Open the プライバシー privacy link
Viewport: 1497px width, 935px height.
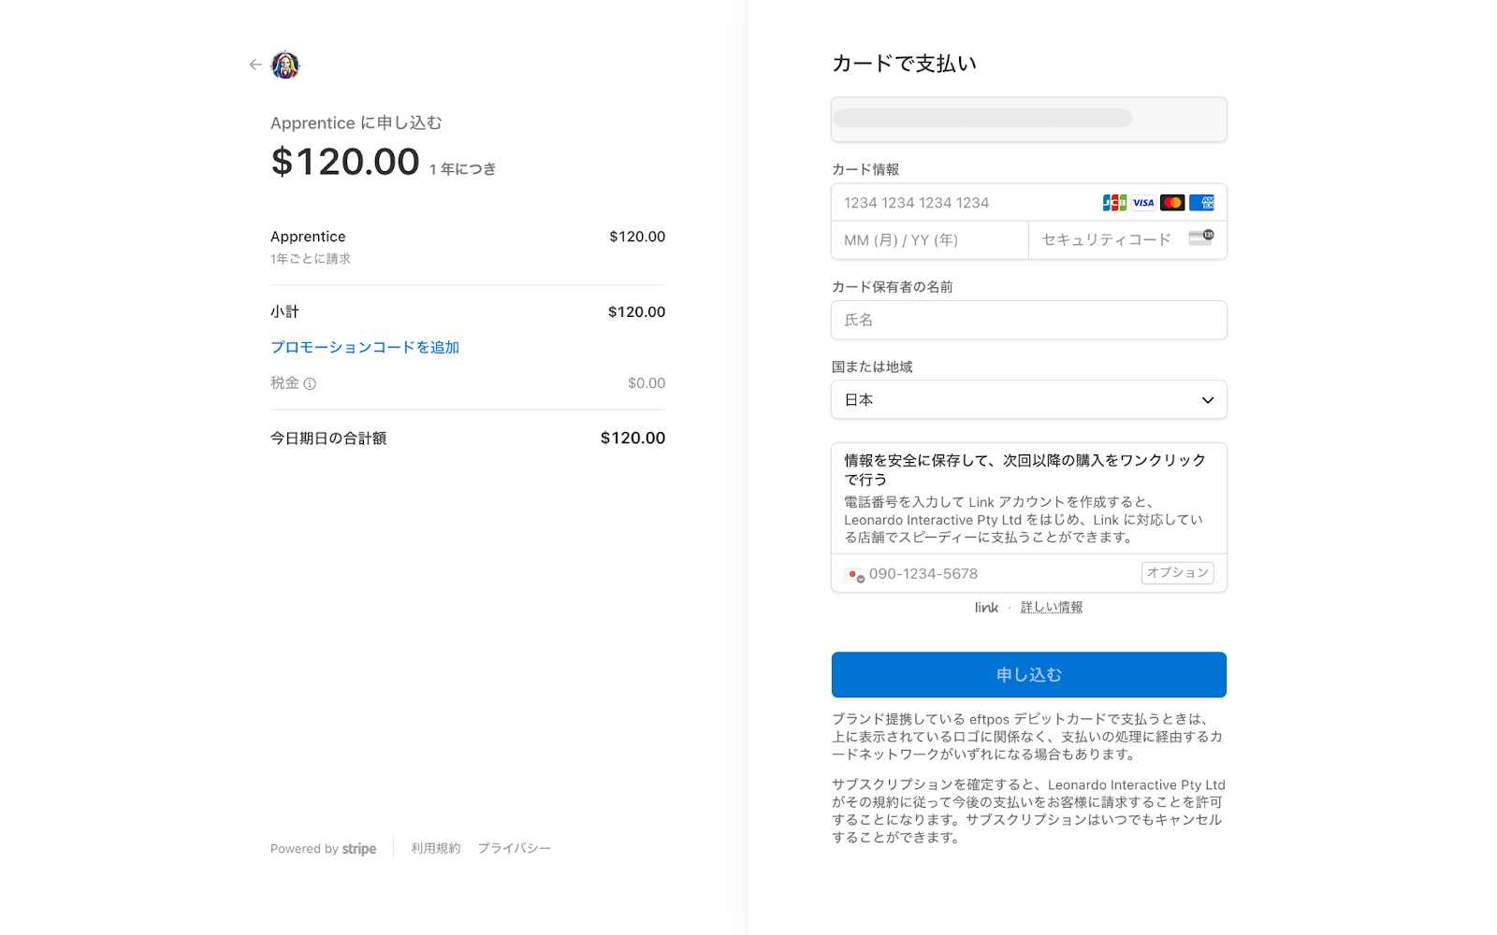pyautogui.click(x=515, y=848)
